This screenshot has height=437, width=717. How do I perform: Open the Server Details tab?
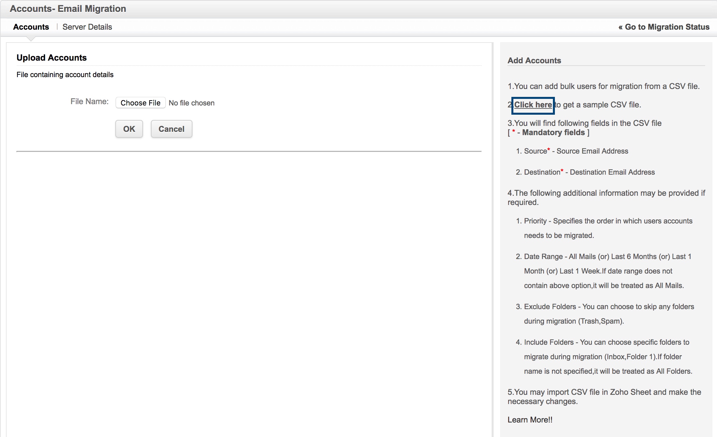pyautogui.click(x=87, y=27)
